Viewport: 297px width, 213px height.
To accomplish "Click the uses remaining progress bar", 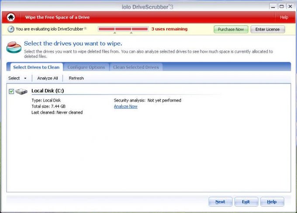I will [123, 29].
